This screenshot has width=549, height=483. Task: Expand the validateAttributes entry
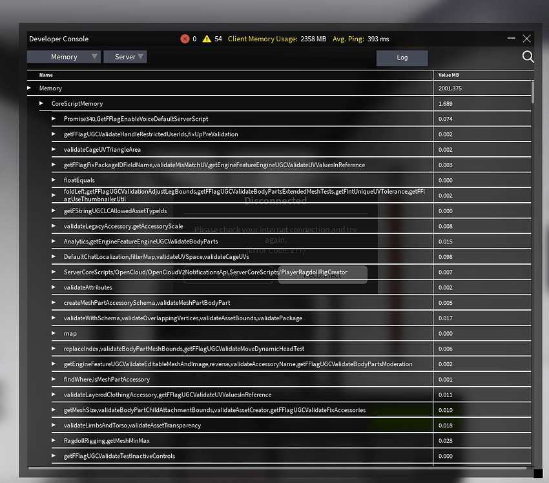pyautogui.click(x=53, y=287)
